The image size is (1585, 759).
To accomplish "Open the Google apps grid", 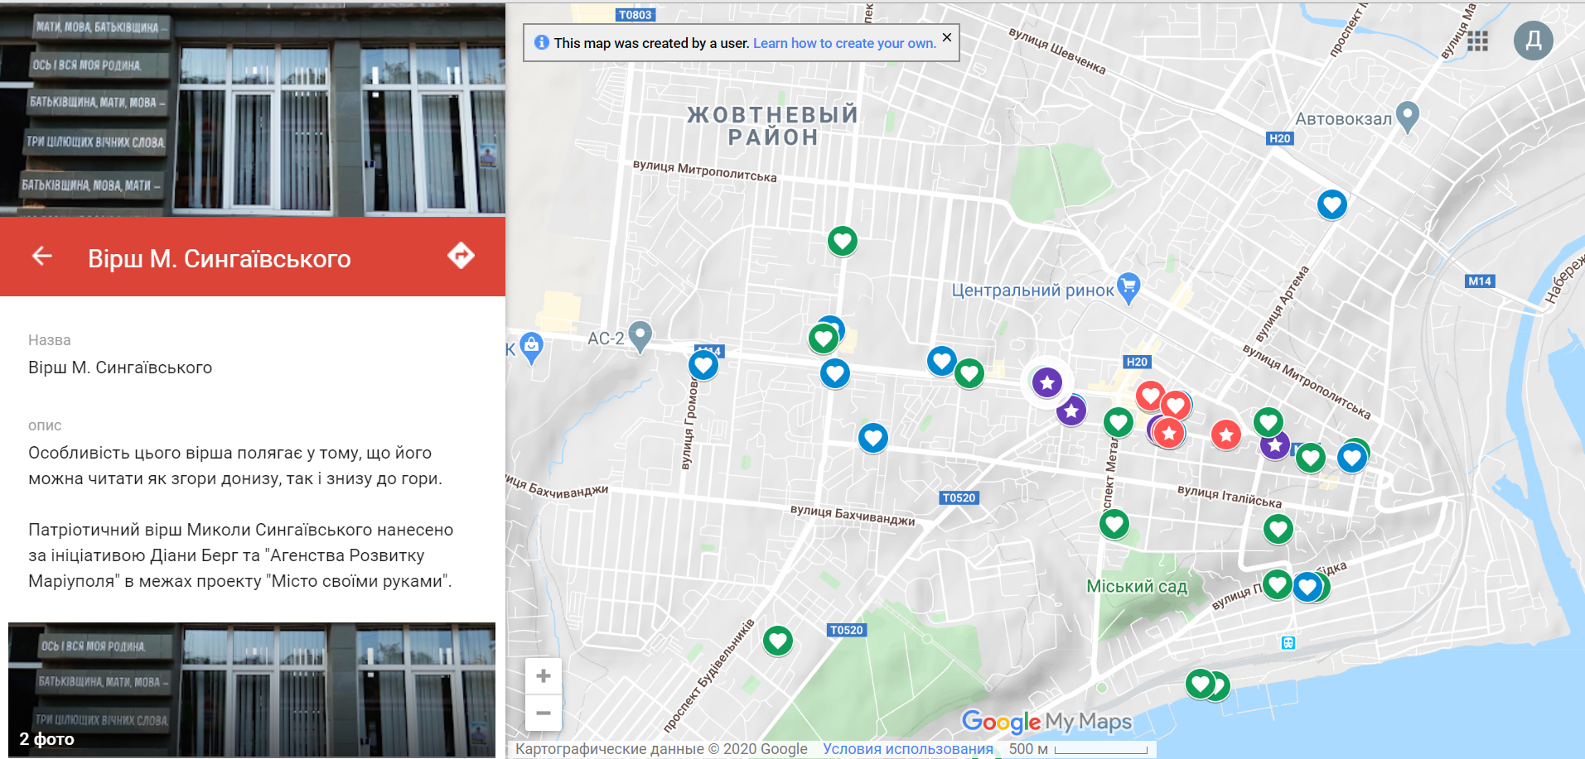I will [x=1477, y=41].
